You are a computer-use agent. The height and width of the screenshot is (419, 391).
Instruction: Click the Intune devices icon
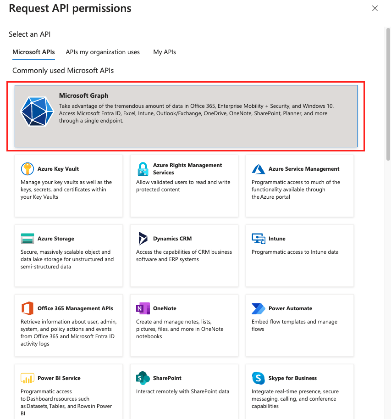coord(259,239)
